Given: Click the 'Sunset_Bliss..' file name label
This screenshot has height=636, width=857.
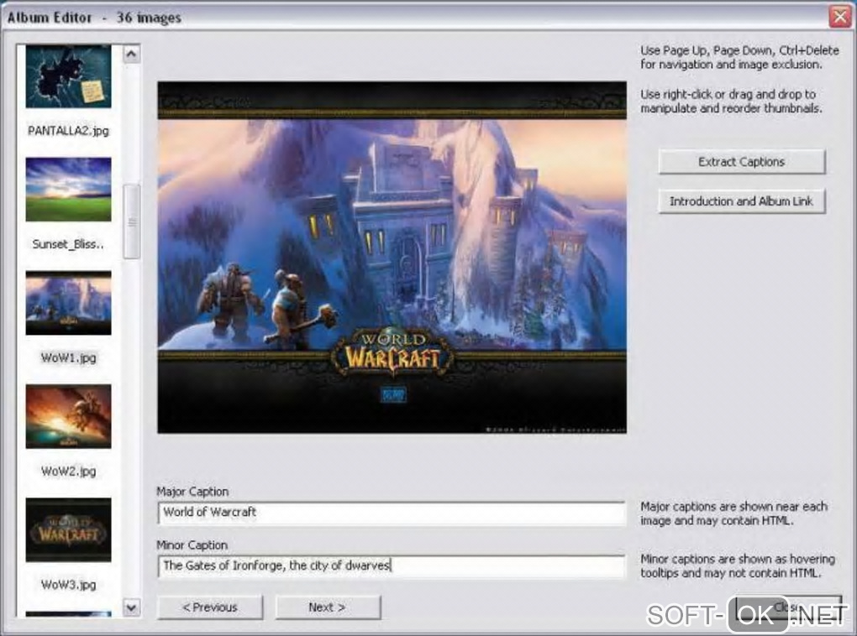Looking at the screenshot, I should [68, 244].
